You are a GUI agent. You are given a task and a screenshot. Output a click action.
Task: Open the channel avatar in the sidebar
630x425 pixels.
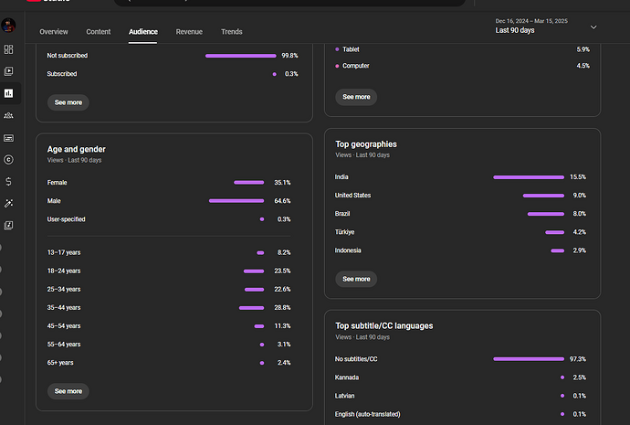click(8, 26)
